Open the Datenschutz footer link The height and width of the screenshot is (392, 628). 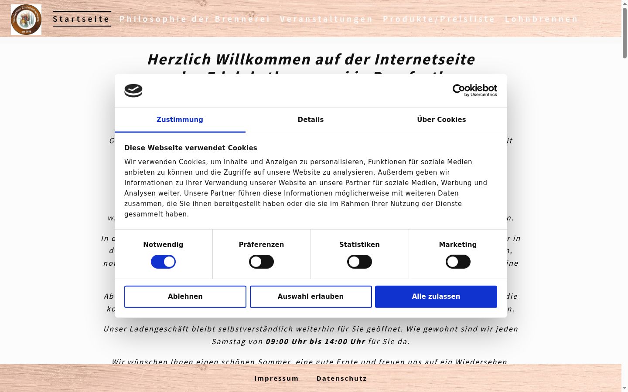click(x=342, y=378)
